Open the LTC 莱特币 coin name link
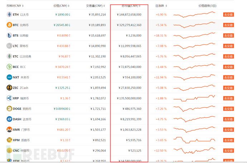Screen dimensions: 247x163 tap(20, 46)
